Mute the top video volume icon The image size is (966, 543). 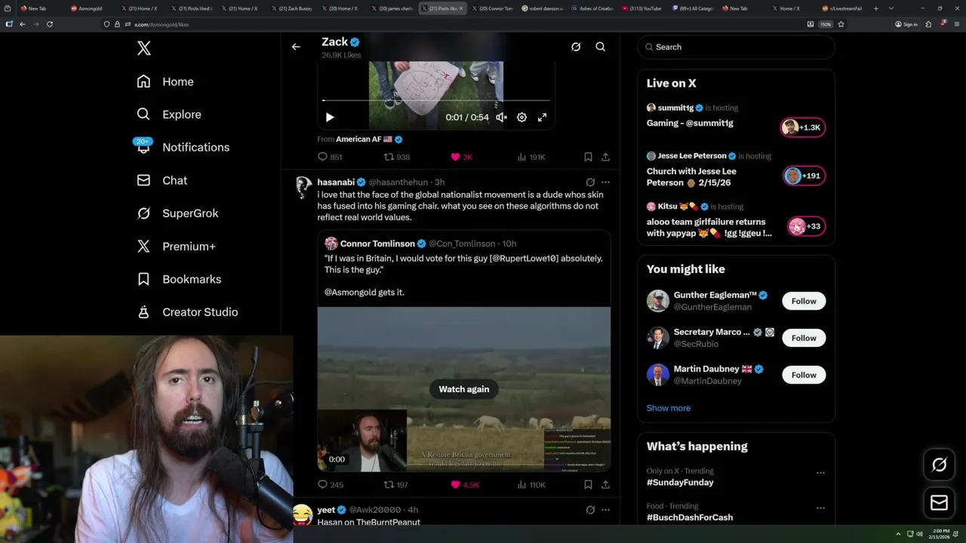coord(501,117)
